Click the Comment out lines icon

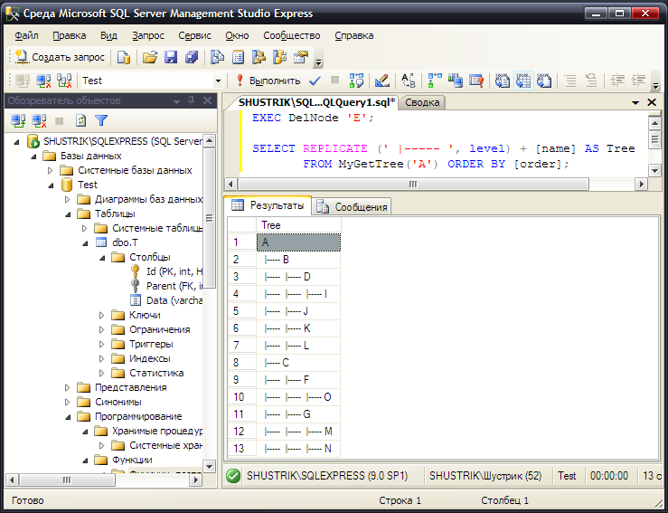click(570, 81)
